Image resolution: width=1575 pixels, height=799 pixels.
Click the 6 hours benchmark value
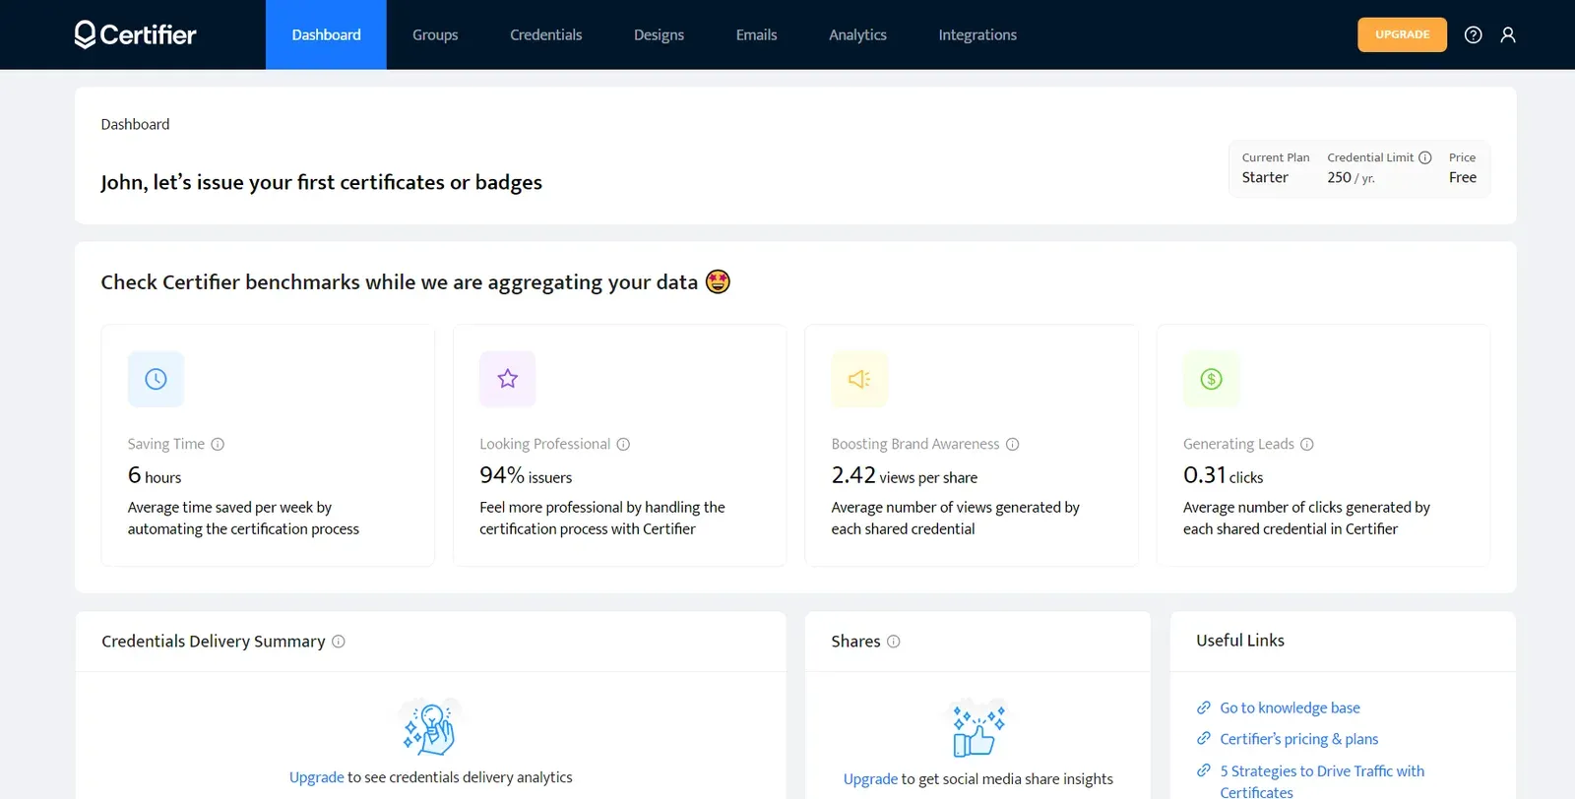[155, 476]
